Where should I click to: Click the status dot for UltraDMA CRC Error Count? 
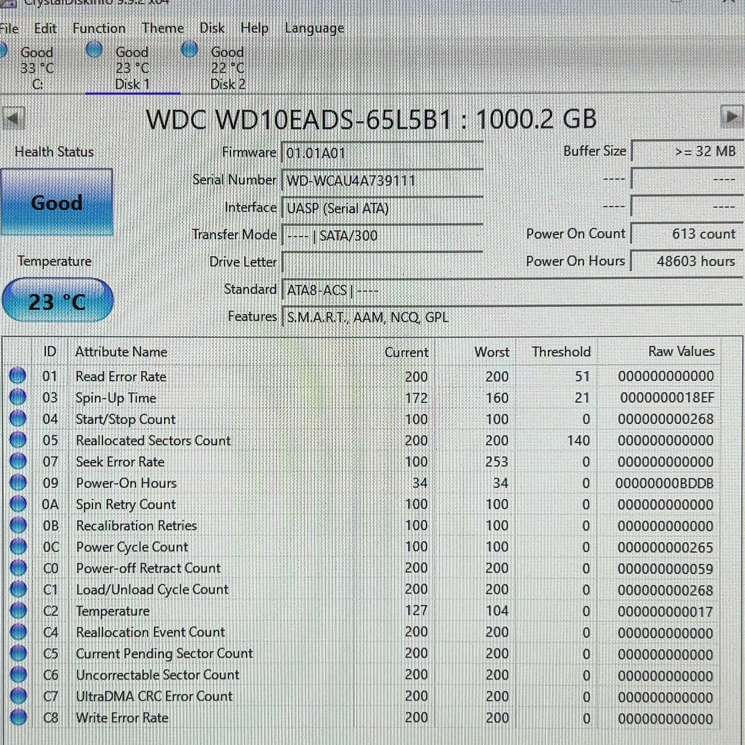tap(19, 696)
